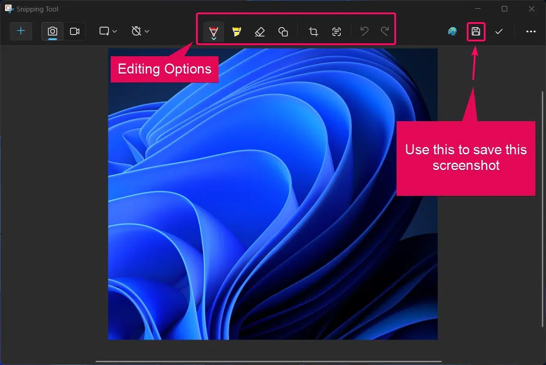Viewport: 546px width, 365px height.
Task: Maximize the Snipping Tool window
Action: point(504,9)
